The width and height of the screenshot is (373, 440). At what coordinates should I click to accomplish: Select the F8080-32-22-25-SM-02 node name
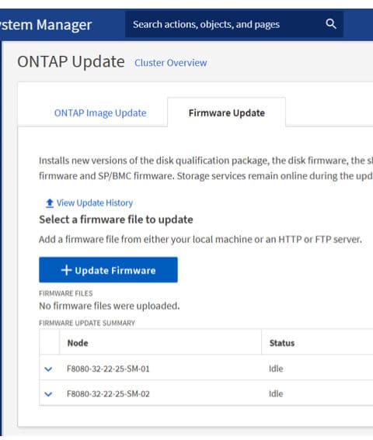[x=108, y=394]
